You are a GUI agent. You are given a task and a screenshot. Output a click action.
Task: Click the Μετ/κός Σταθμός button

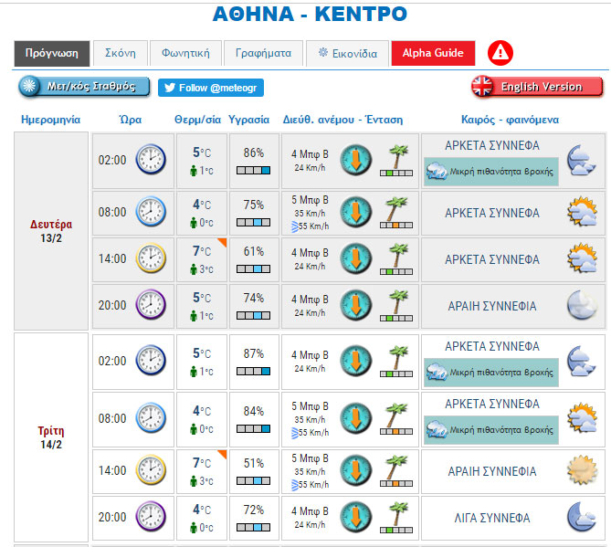[84, 87]
